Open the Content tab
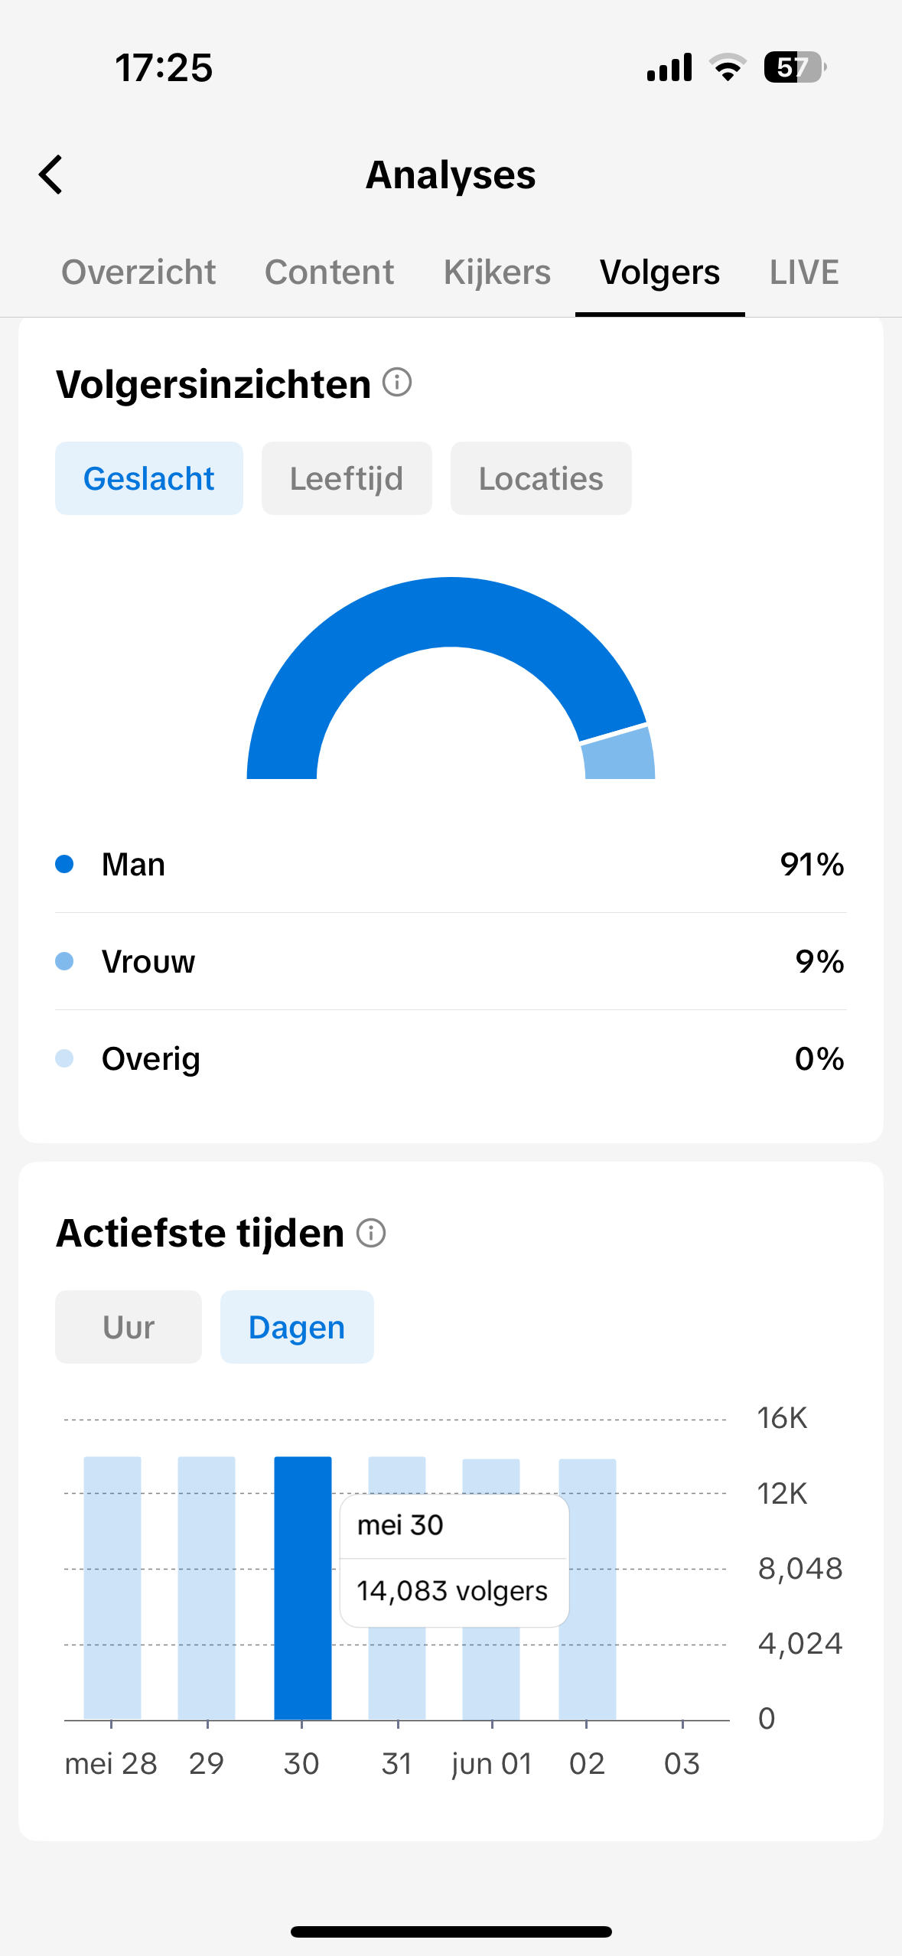This screenshot has width=902, height=1956. (x=329, y=272)
